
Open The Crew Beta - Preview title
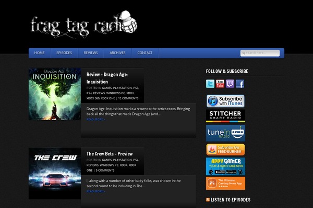[x=110, y=154]
